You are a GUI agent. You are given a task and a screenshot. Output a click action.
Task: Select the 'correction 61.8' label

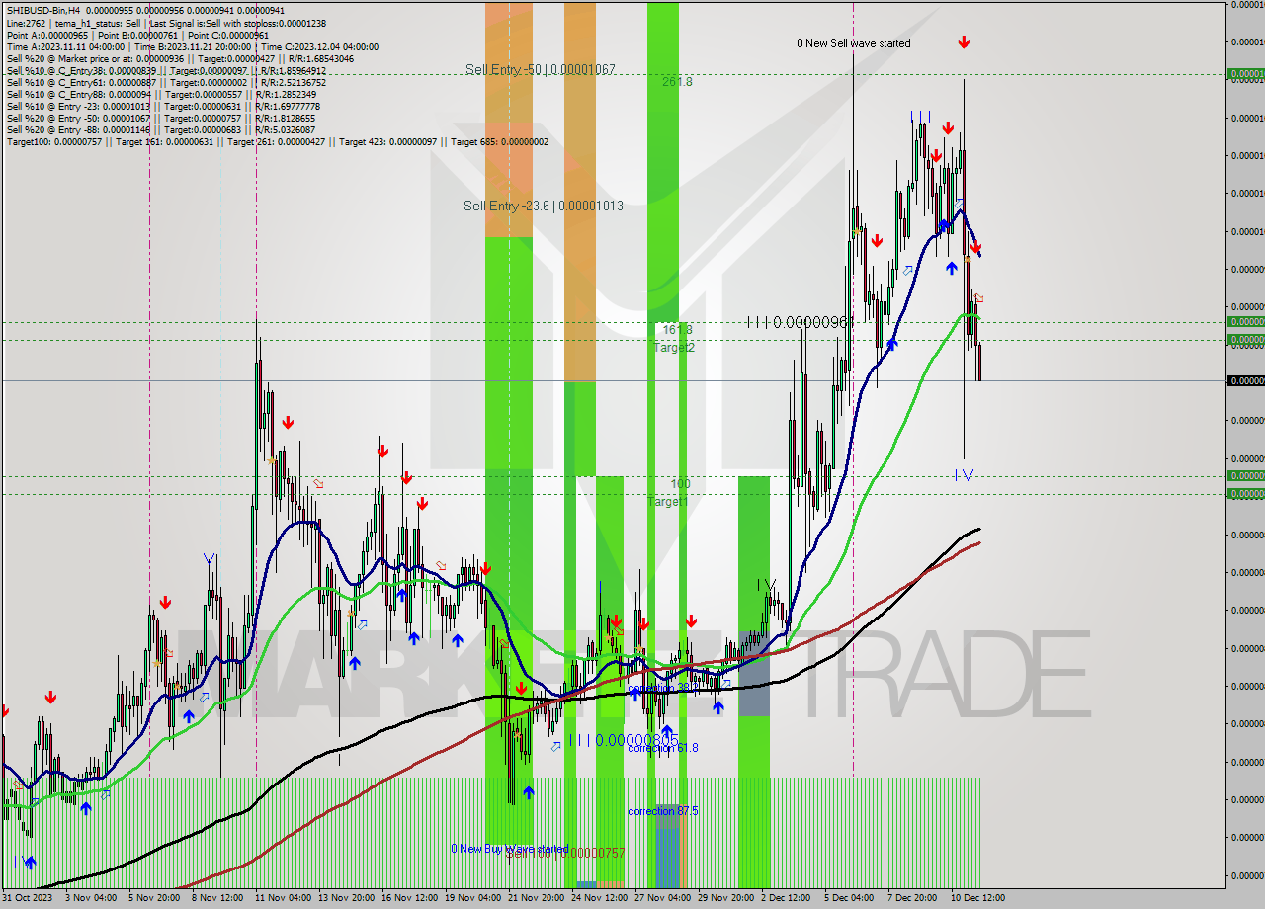click(662, 748)
